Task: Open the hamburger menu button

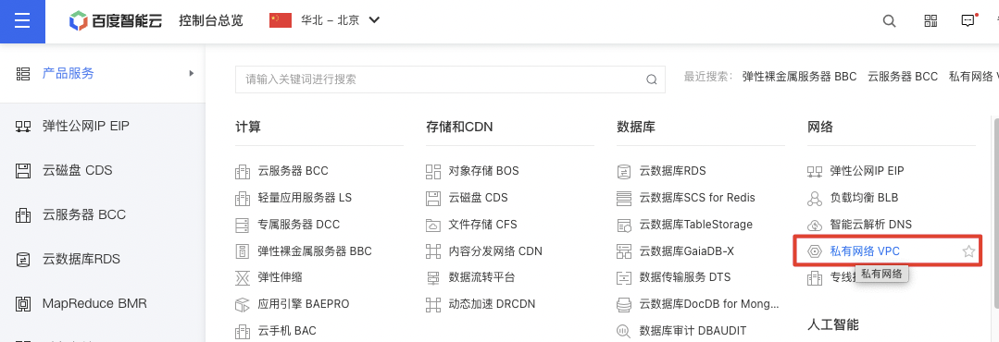Action: point(22,21)
